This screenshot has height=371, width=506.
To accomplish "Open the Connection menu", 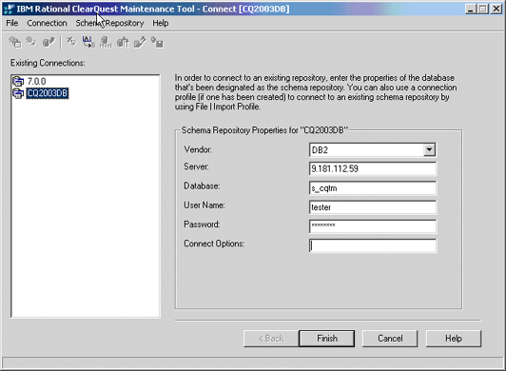I will pos(47,23).
